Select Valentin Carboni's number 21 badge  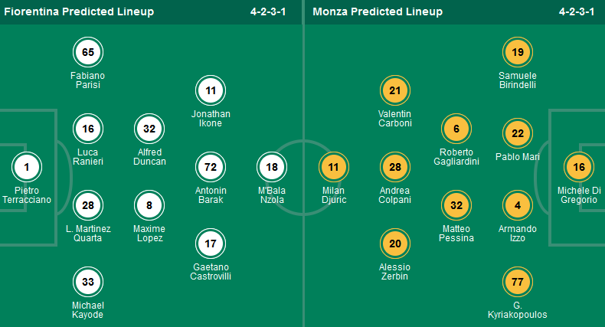[x=394, y=91]
